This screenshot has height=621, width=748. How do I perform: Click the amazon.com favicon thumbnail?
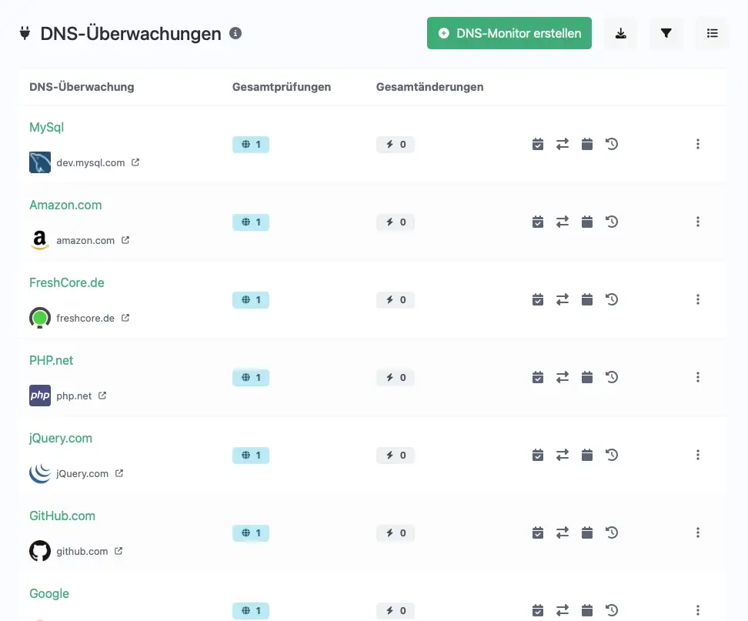coord(40,240)
